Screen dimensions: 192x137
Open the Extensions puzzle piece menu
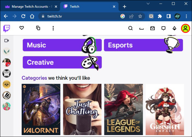[x=160, y=16]
